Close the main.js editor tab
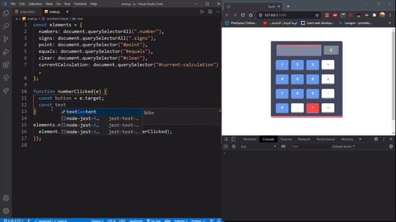Image resolution: width=396 pixels, height=222 pixels. (x=67, y=12)
